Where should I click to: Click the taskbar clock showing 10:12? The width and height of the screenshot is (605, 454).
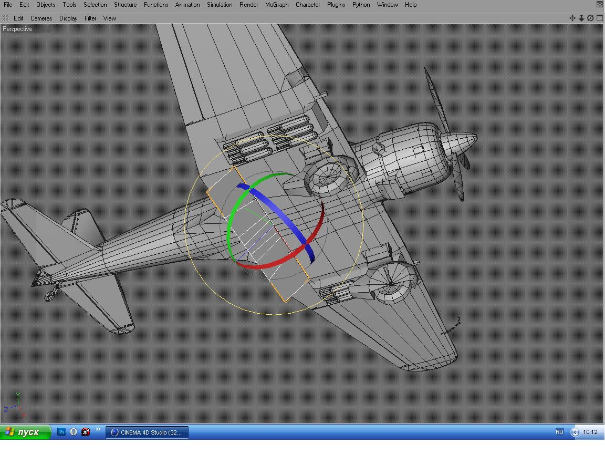tap(590, 432)
